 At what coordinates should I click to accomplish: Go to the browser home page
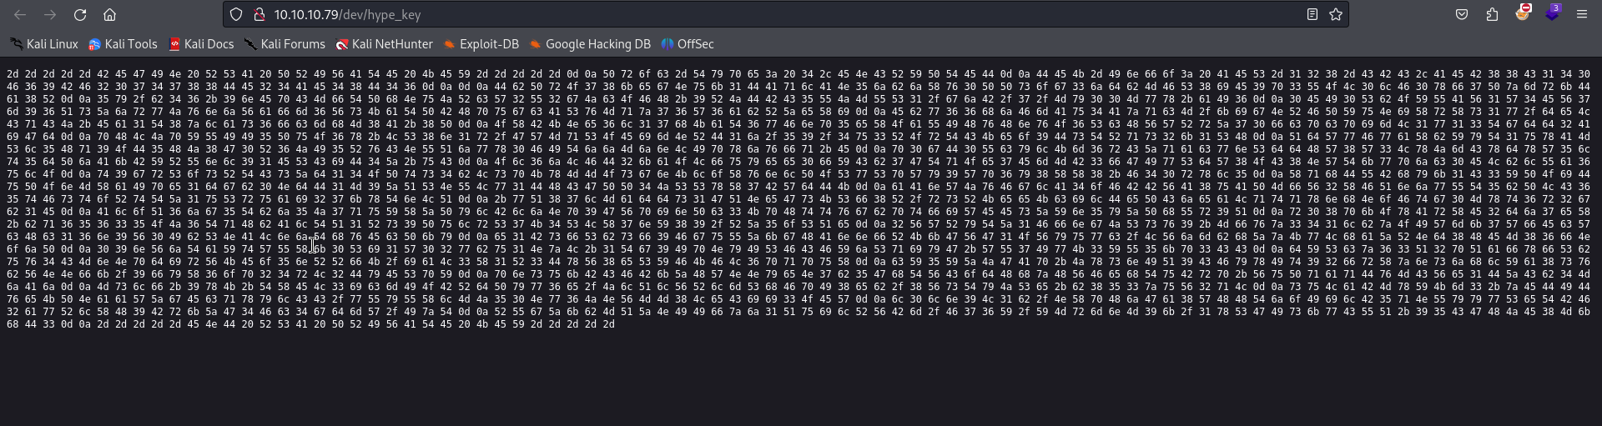click(109, 15)
